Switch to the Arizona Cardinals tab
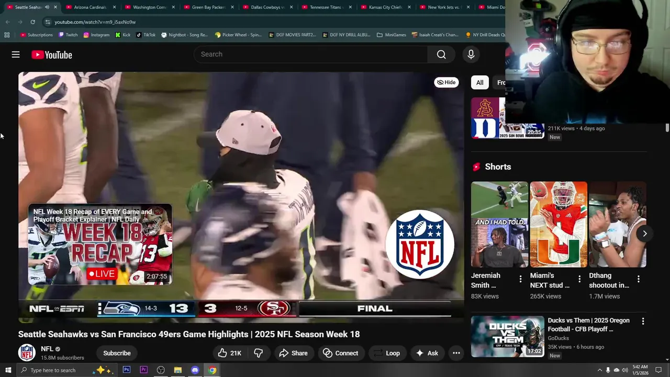670x377 pixels. click(90, 7)
